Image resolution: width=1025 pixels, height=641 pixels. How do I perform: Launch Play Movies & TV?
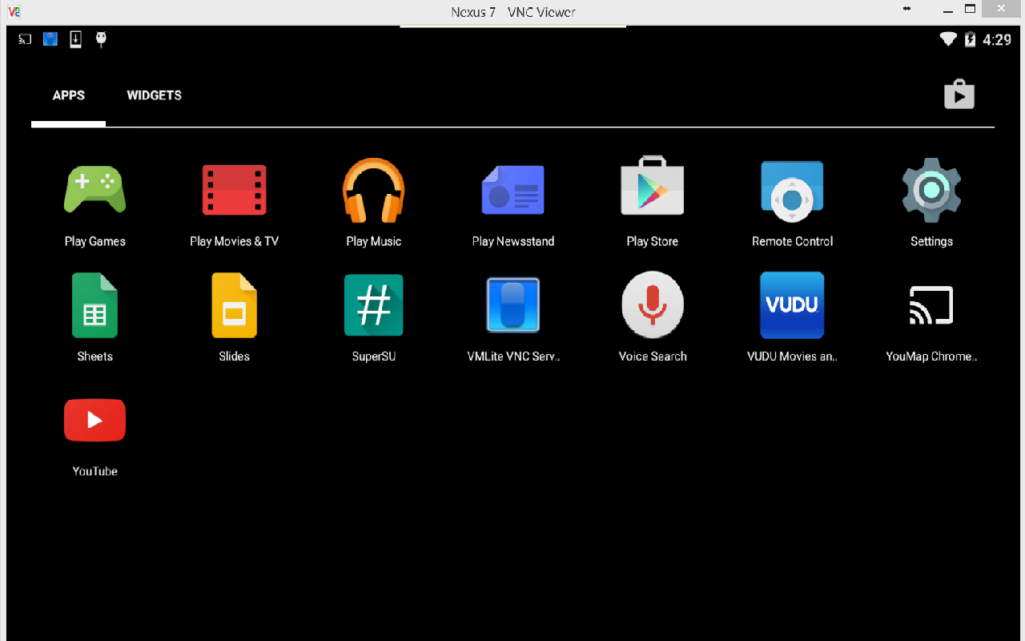pos(234,190)
